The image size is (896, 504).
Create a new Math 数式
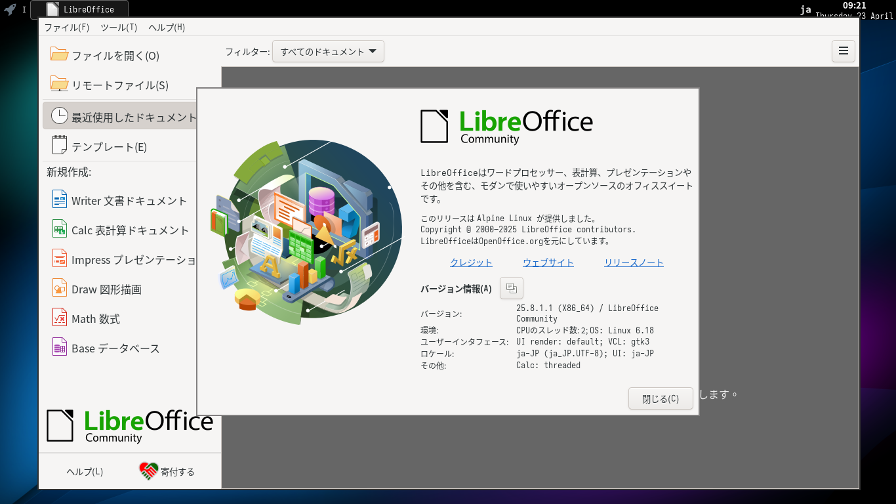pyautogui.click(x=120, y=318)
